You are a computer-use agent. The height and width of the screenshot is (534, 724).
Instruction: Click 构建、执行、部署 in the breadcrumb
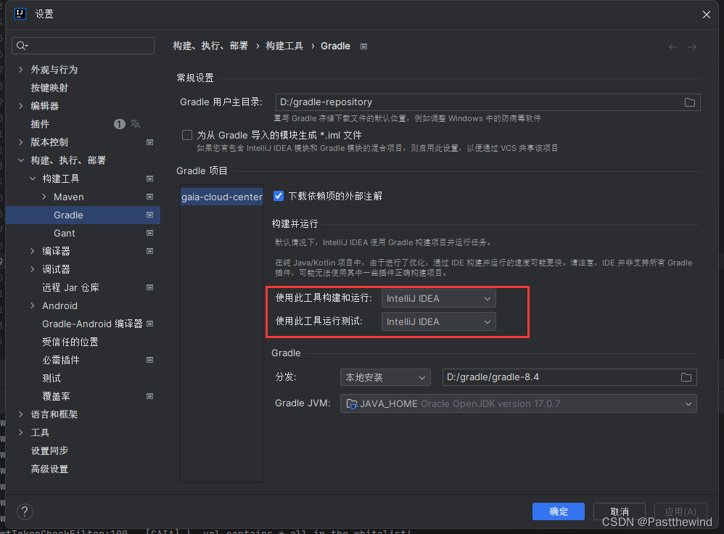(210, 46)
